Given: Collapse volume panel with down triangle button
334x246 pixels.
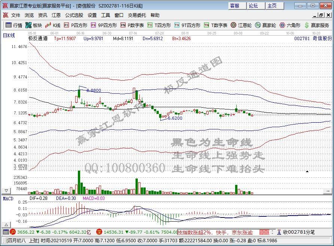Looking at the screenshot, I should point(6,190).
